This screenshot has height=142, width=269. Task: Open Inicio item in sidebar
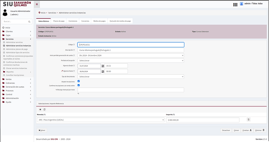[8, 28]
